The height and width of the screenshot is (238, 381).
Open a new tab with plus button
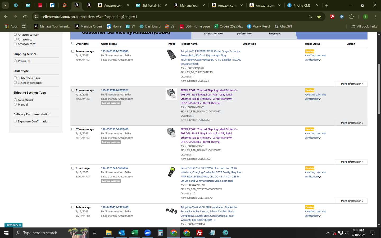(x=327, y=5)
